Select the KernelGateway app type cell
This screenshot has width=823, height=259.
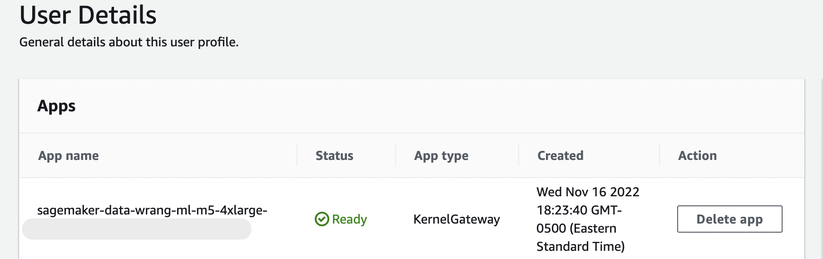pyautogui.click(x=456, y=219)
